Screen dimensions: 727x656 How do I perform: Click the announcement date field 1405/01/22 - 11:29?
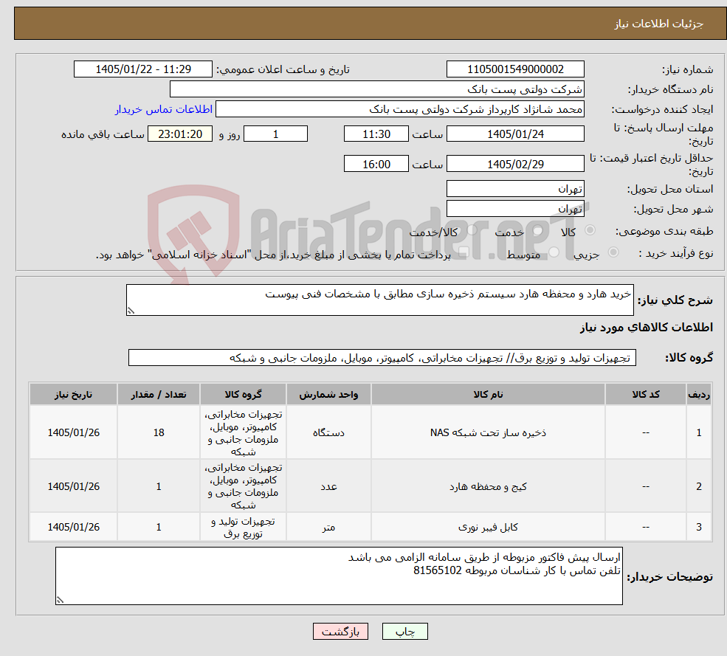coord(142,69)
